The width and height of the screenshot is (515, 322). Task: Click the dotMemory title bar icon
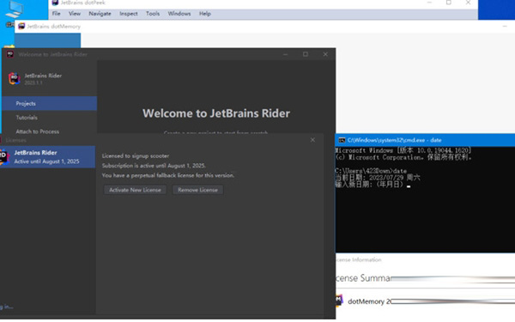[x=21, y=27]
